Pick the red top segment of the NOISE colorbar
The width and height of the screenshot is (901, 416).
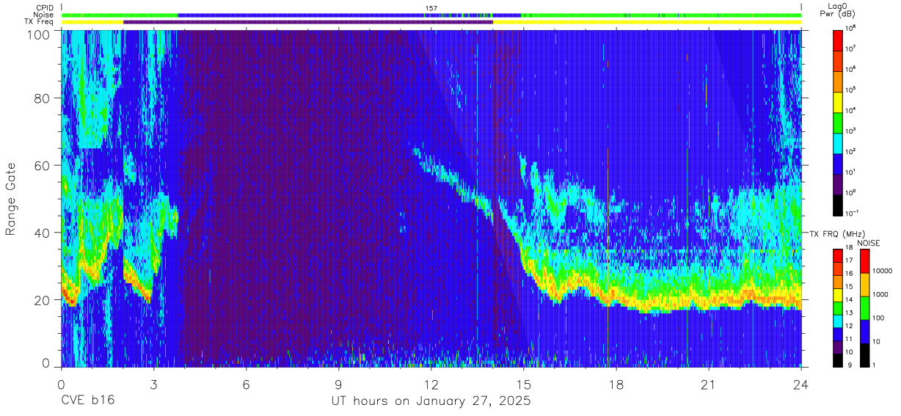[864, 261]
